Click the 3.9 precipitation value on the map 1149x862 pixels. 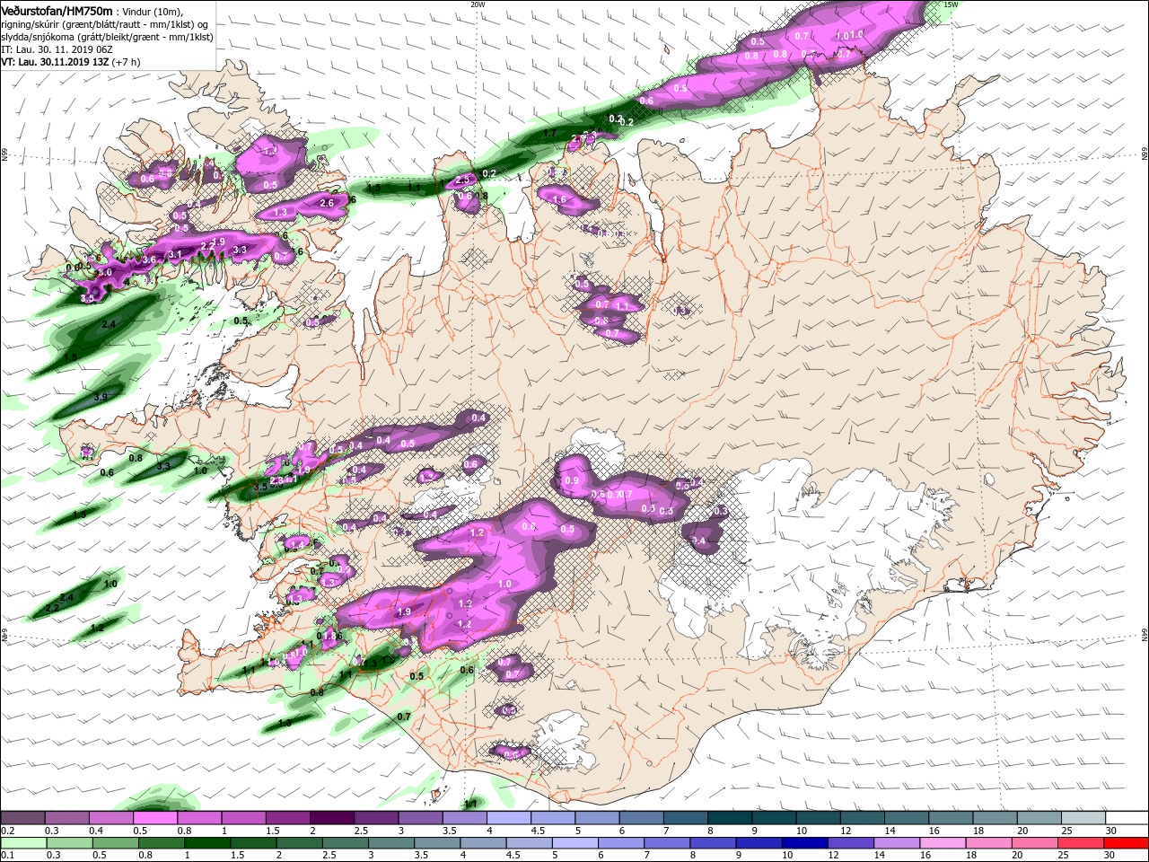pyautogui.click(x=101, y=397)
